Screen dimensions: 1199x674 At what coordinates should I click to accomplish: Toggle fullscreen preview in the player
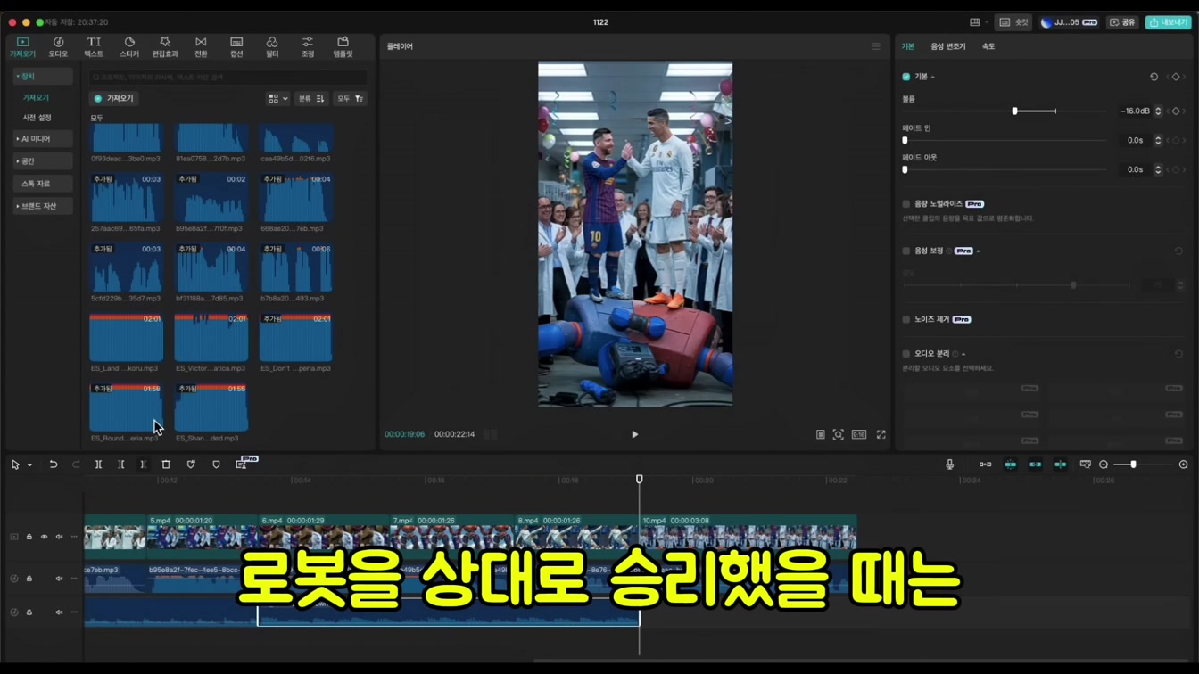pos(881,435)
